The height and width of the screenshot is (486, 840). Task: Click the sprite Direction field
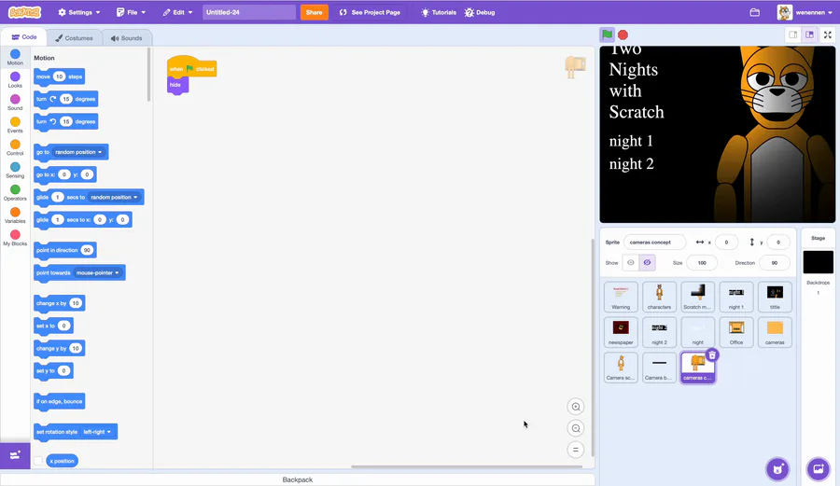click(x=774, y=263)
